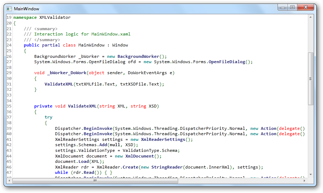
Task: Click the 'while' keyword on line 47
Action: (61, 173)
